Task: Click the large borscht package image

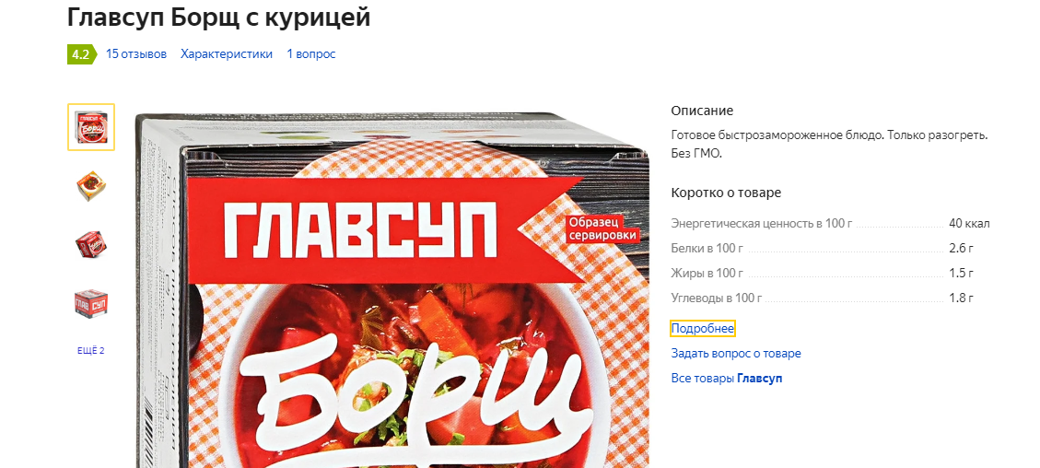Action: [392, 290]
